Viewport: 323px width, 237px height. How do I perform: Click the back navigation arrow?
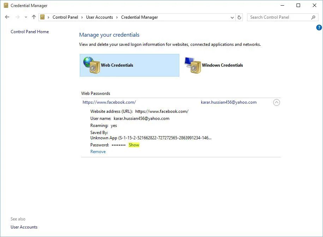(7, 17)
